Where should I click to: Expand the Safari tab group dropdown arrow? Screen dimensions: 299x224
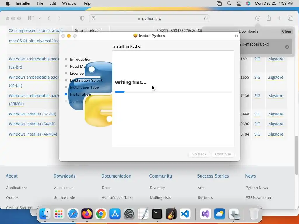click(39, 18)
